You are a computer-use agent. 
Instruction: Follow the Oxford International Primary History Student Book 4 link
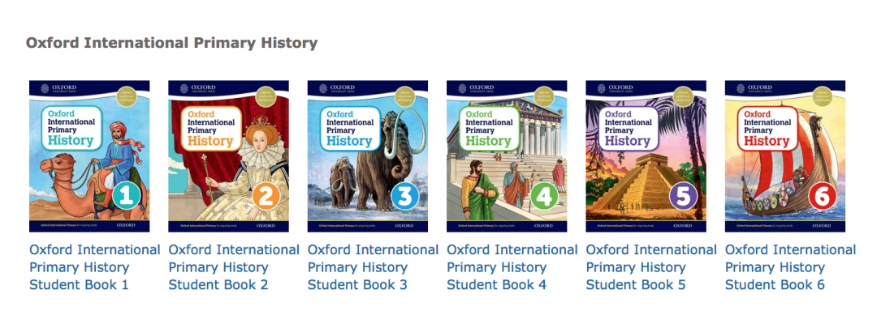[512, 267]
